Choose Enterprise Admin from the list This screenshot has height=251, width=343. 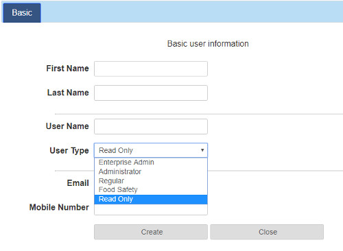(151, 163)
